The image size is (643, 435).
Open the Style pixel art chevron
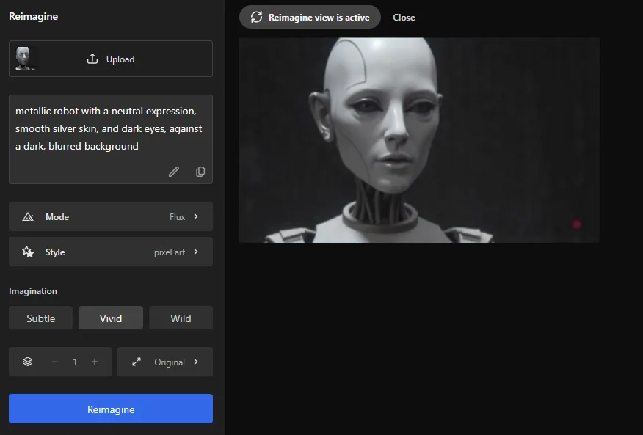[196, 252]
